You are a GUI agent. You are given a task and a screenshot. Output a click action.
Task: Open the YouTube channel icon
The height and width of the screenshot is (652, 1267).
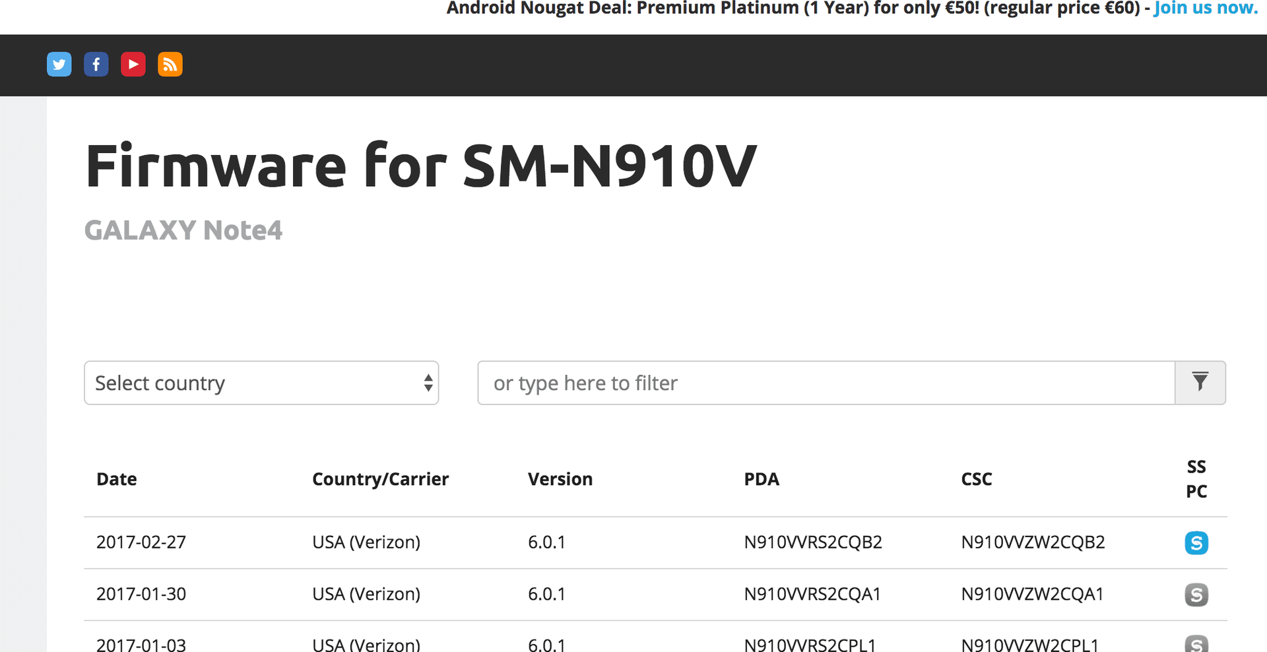133,64
